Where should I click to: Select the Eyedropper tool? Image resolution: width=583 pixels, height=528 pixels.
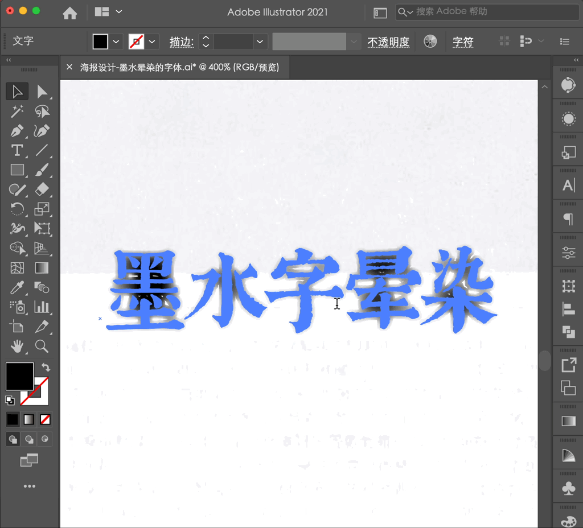(x=17, y=287)
